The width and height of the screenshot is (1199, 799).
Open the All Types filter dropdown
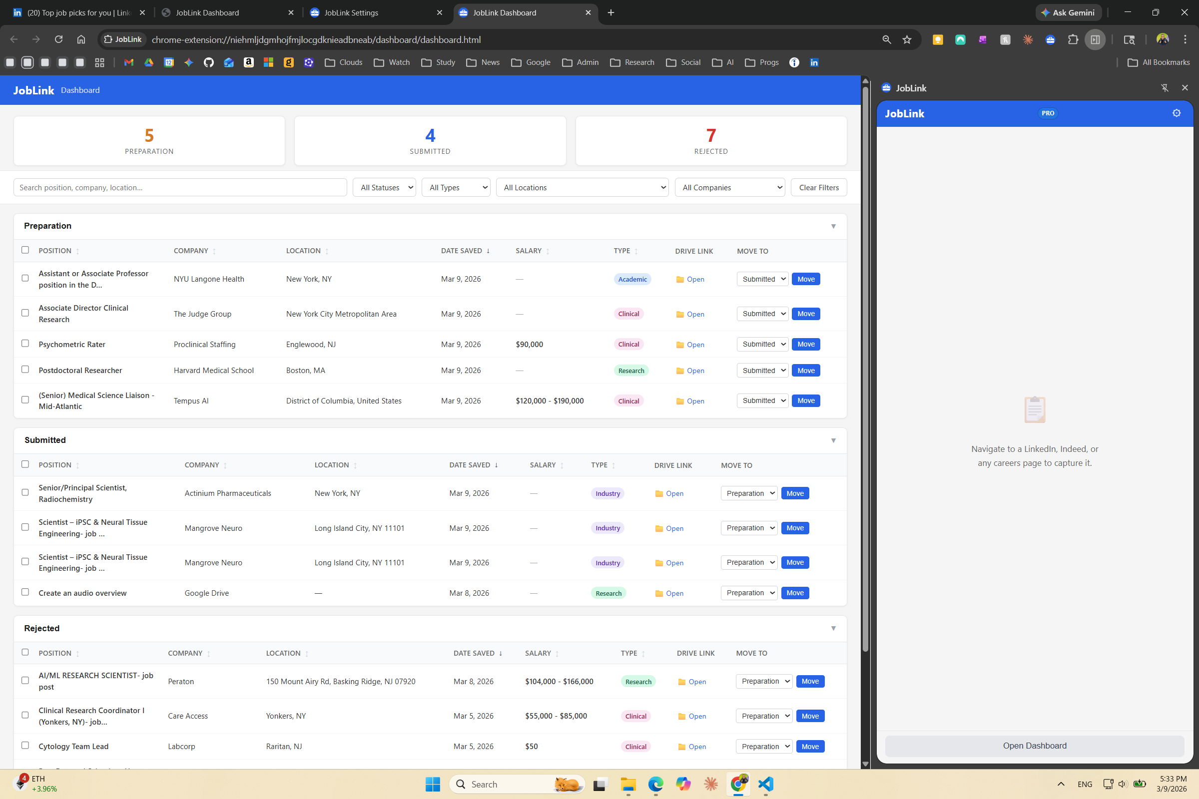point(456,188)
